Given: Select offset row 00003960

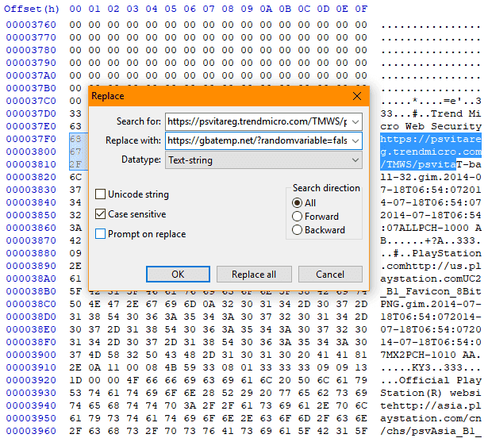Looking at the screenshot, I should [x=31, y=431].
